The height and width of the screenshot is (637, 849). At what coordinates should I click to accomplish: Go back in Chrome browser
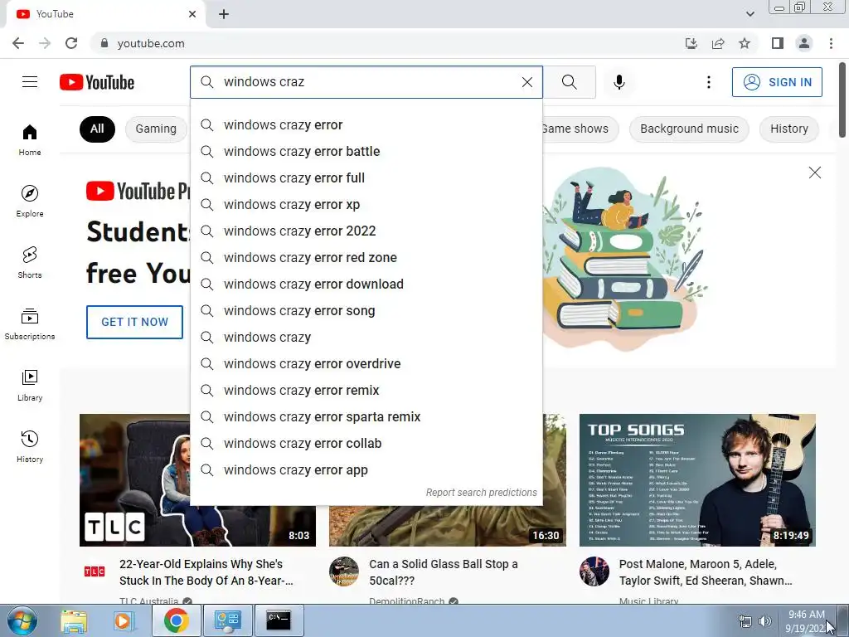pos(18,43)
